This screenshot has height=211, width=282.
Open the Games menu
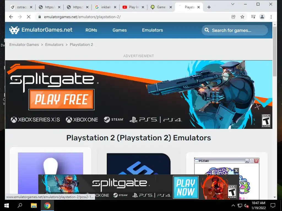point(120,30)
